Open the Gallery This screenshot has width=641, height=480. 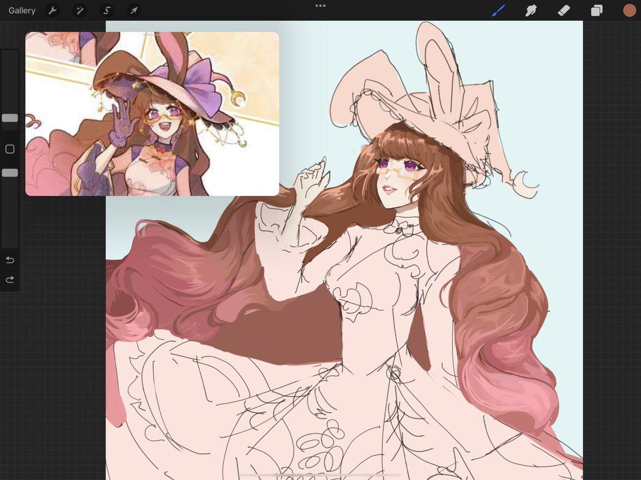22,10
